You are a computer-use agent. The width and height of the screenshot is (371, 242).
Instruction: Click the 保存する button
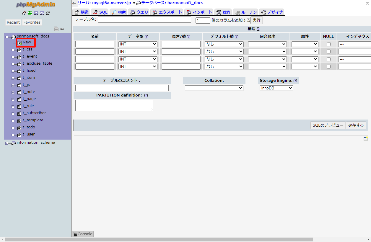pos(356,125)
